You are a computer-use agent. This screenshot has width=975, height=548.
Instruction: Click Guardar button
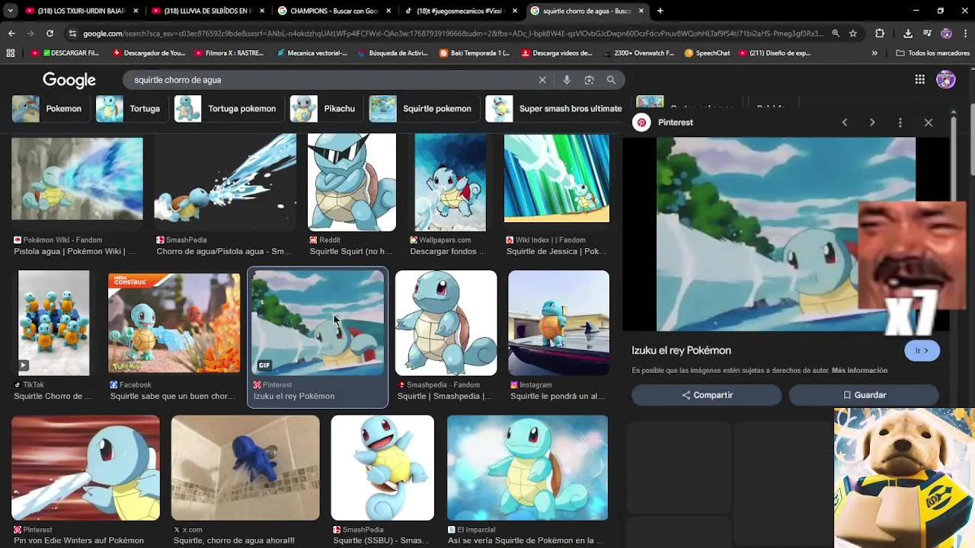tap(864, 395)
